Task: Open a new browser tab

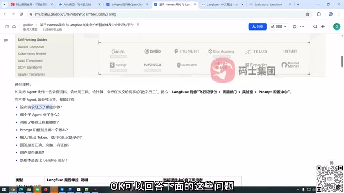Action: point(298,4)
